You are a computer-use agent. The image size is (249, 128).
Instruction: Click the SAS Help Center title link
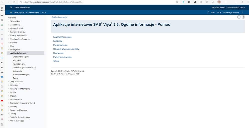22,7
